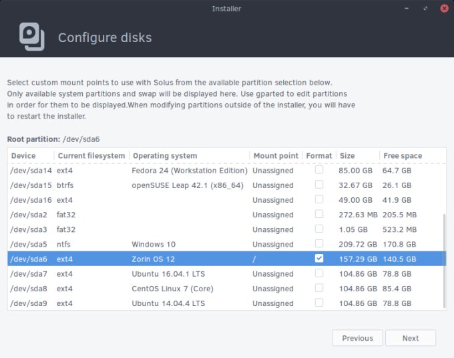Image resolution: width=454 pixels, height=358 pixels.
Task: Enable Format checkbox for /dev/sda5
Action: [319, 243]
